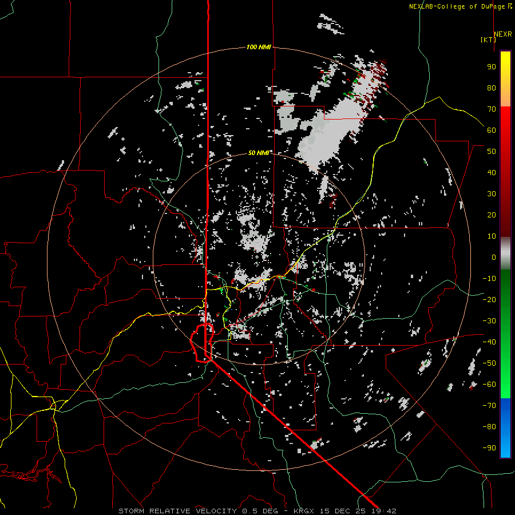Click the -80 value on velocity scale
This screenshot has height=515, width=515.
click(489, 427)
